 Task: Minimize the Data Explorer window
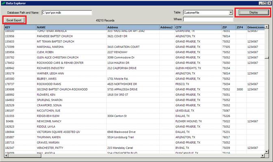click(260, 3)
